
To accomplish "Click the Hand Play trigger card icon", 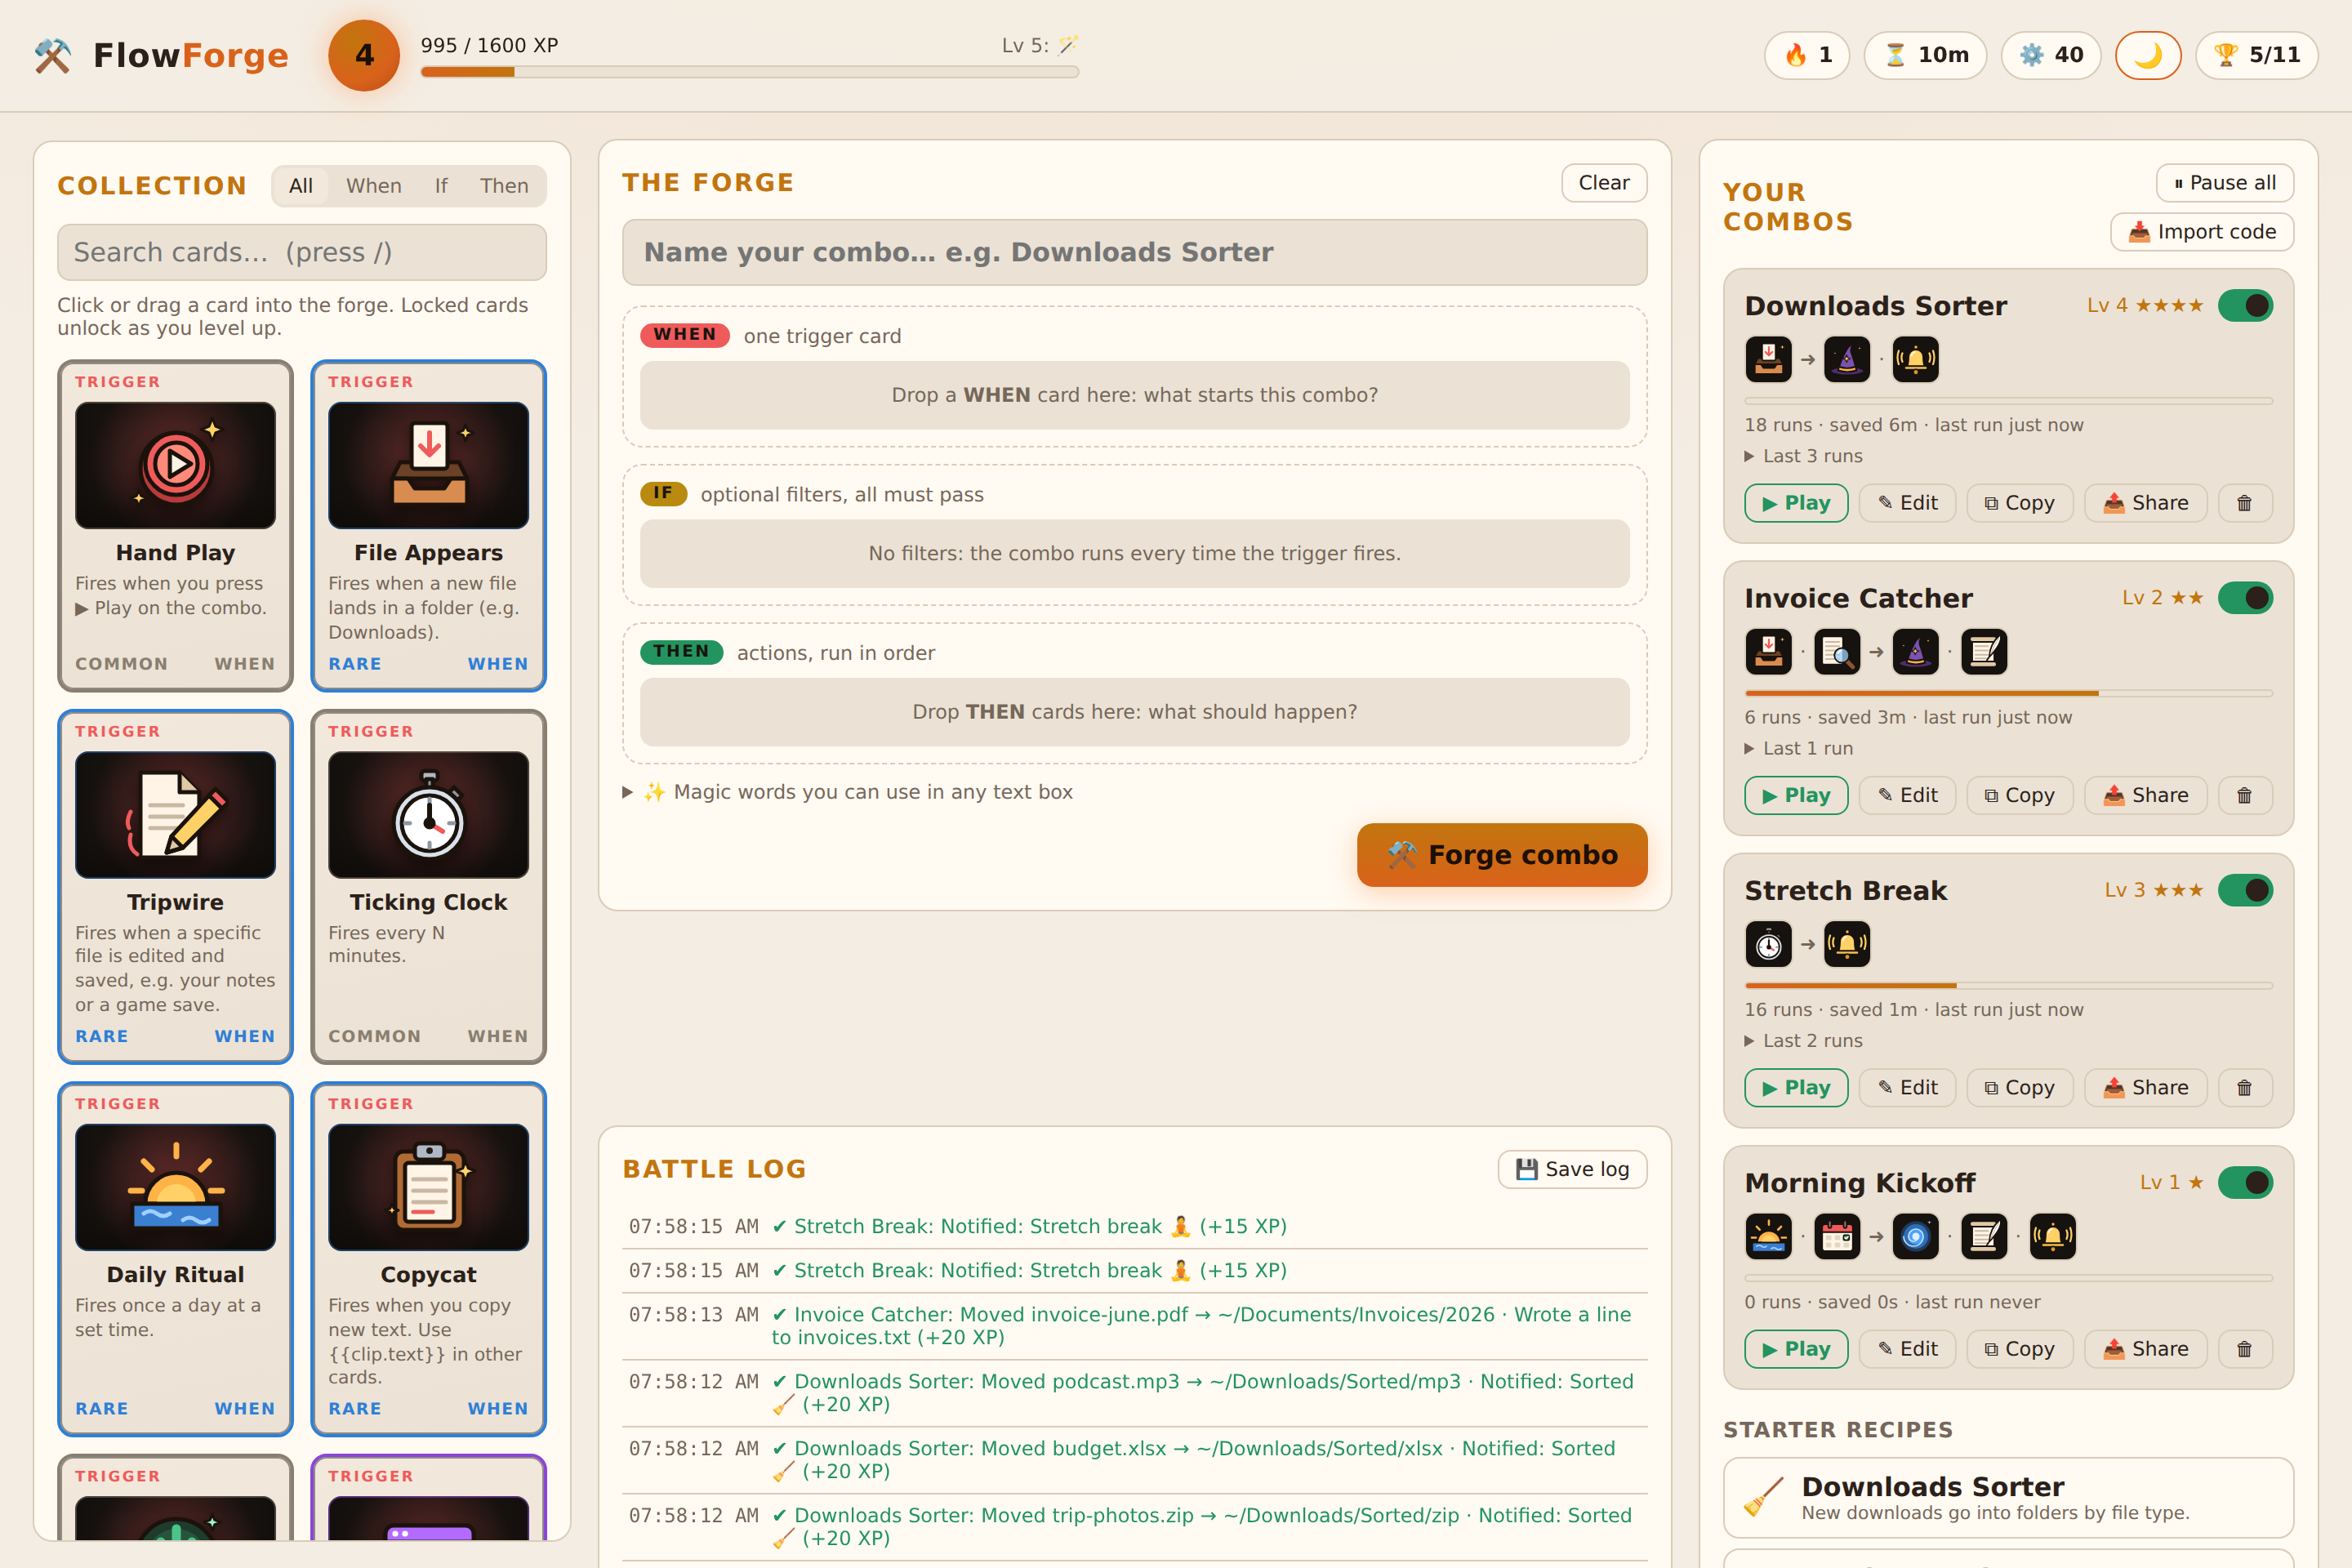I will (x=175, y=465).
